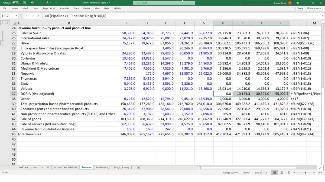This screenshot has width=325, height=182.
Task: Open the Drugs glossary sheet tab
Action: pyautogui.click(x=122, y=167)
